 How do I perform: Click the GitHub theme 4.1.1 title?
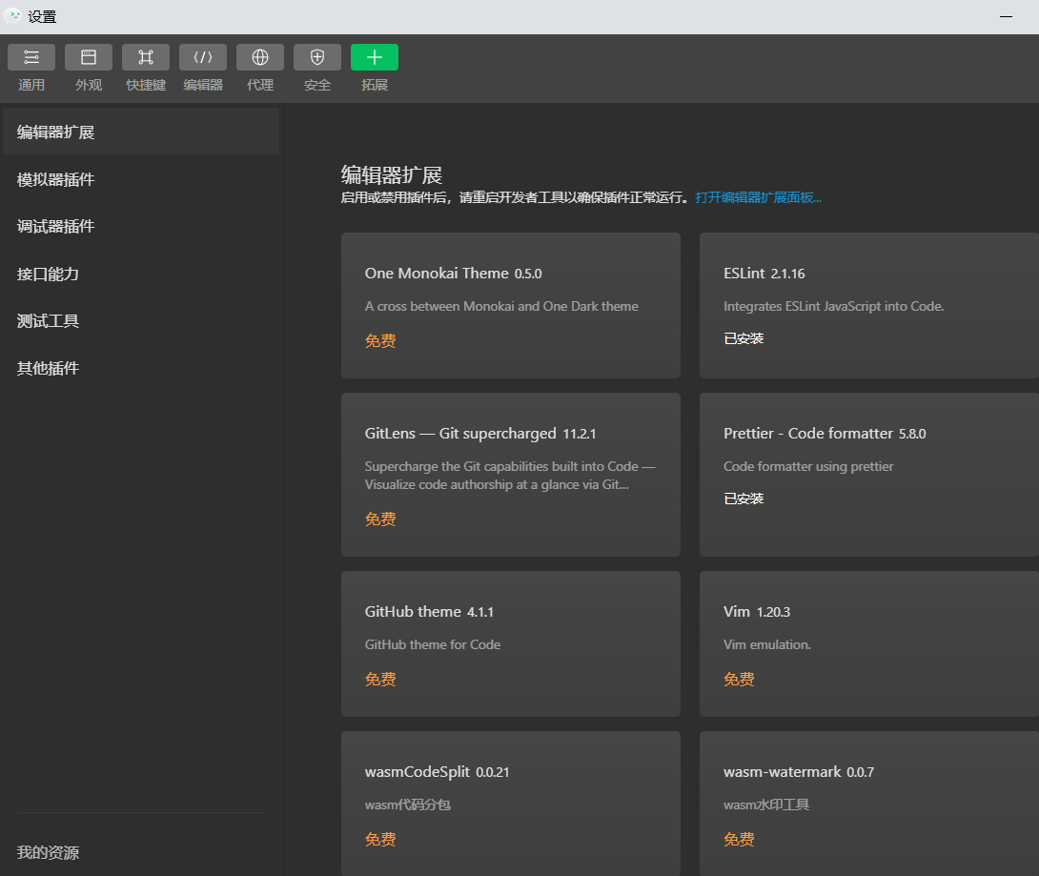(429, 612)
